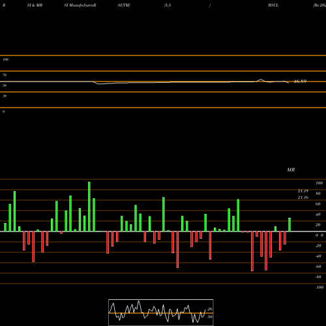Click the 30 label on RSI scale
This screenshot has width=326, height=326.
click(x=5, y=96)
